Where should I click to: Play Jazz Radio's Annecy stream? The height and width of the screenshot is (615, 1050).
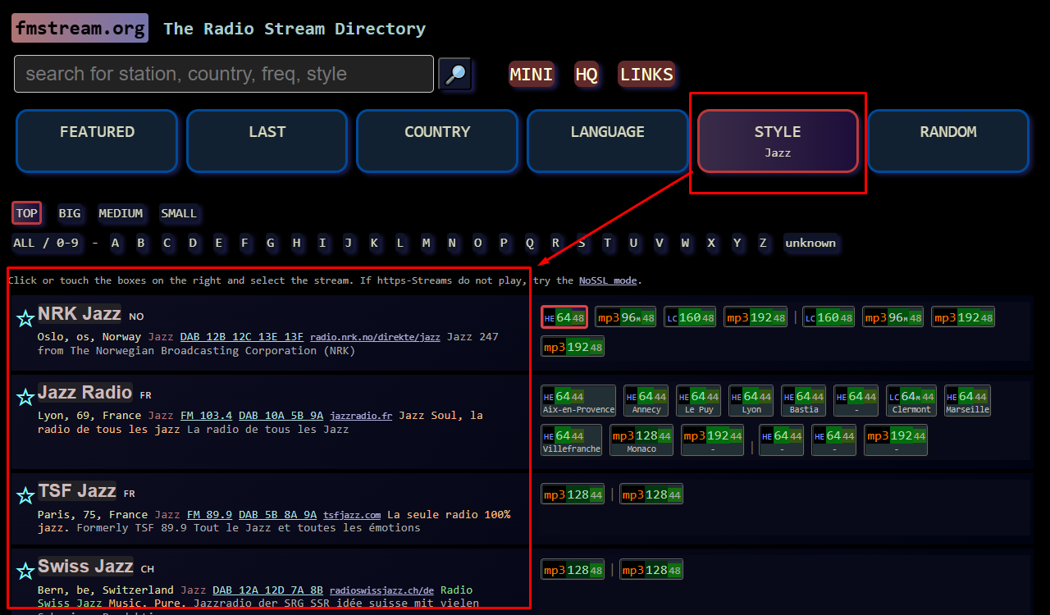point(646,401)
